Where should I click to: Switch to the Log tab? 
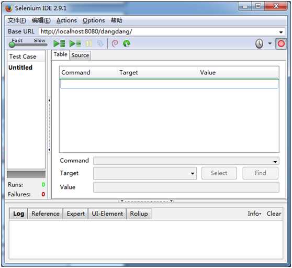[x=19, y=214]
